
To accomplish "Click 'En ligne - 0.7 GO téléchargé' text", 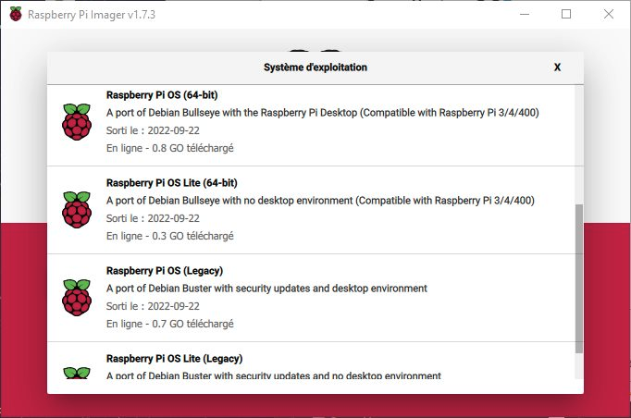I will pos(170,324).
